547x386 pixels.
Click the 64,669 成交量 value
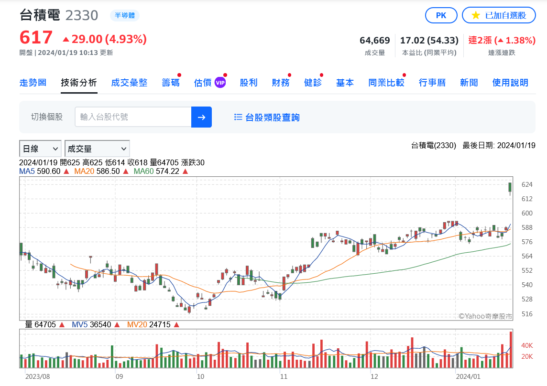(x=375, y=41)
